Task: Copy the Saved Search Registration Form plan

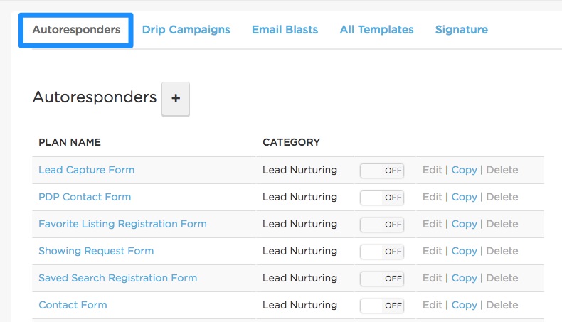Action: pyautogui.click(x=464, y=278)
